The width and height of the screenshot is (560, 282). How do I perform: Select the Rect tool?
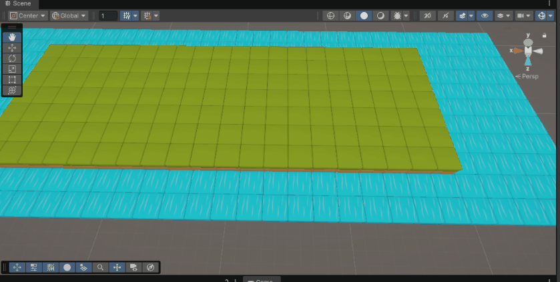(12, 80)
